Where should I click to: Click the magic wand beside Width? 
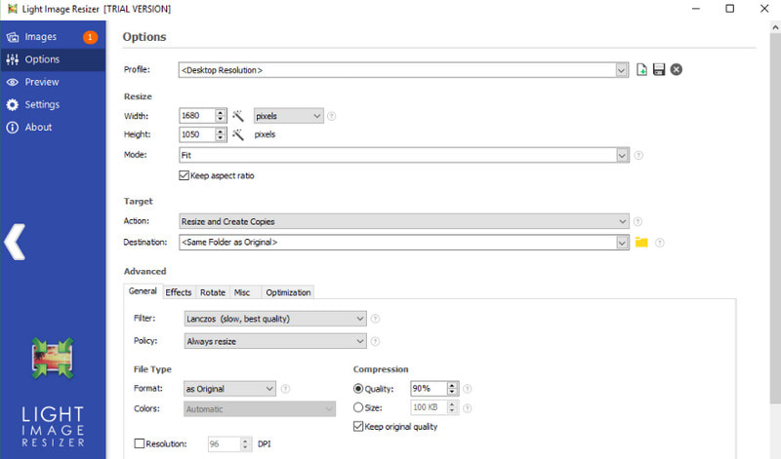coord(237,116)
